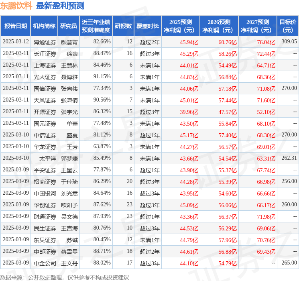The height and width of the screenshot is (281, 299).
Task: Click the 2026预测净利润 column header
Action: [x=219, y=26]
